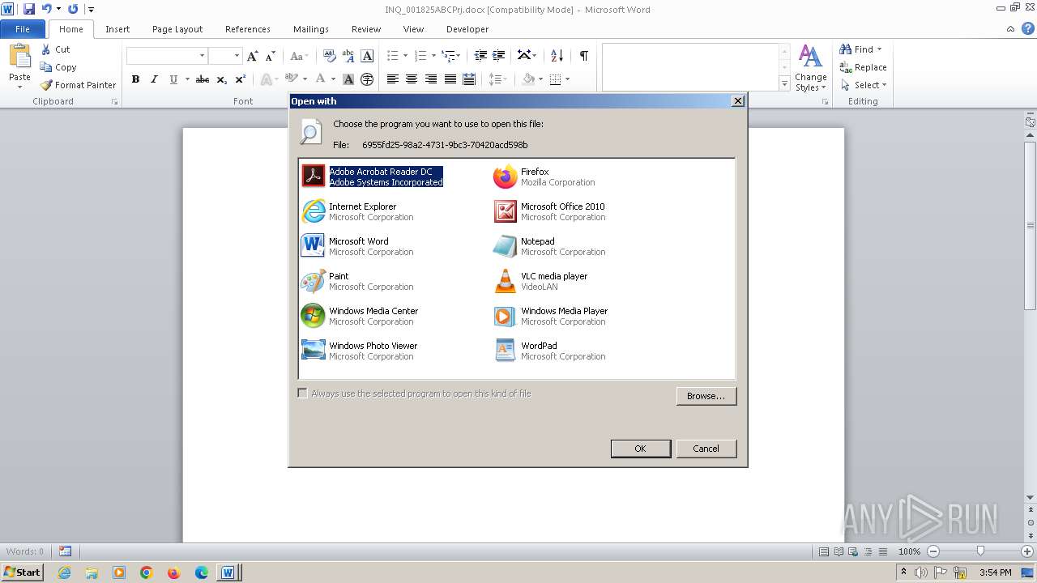Select Microsoft Word in the program list
Image resolution: width=1037 pixels, height=583 pixels.
[357, 246]
